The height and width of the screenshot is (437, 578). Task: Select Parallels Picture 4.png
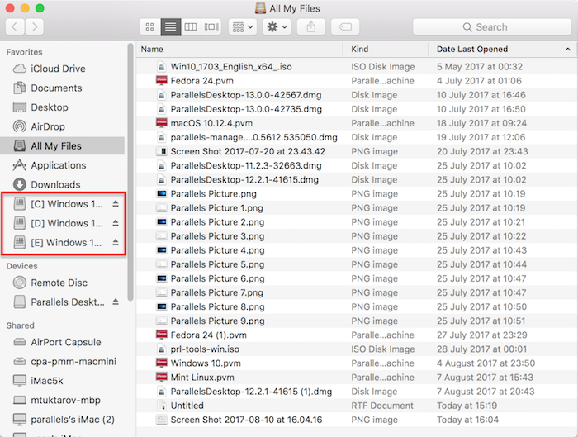click(x=357, y=250)
